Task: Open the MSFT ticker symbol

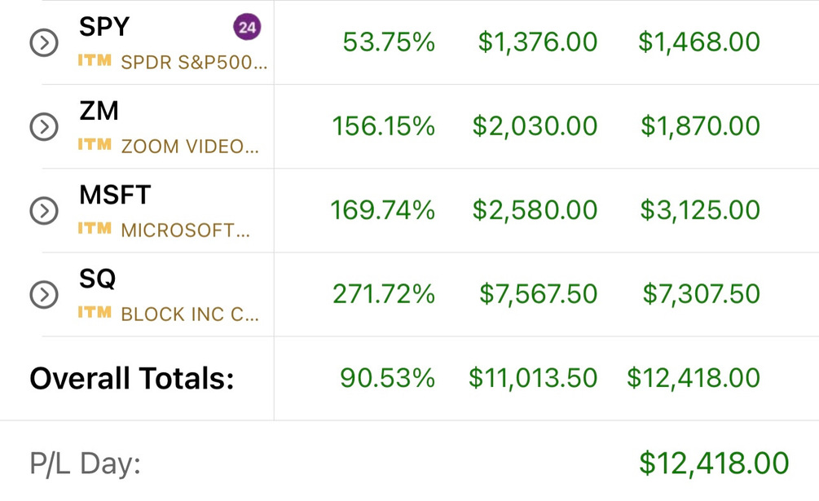Action: [115, 195]
